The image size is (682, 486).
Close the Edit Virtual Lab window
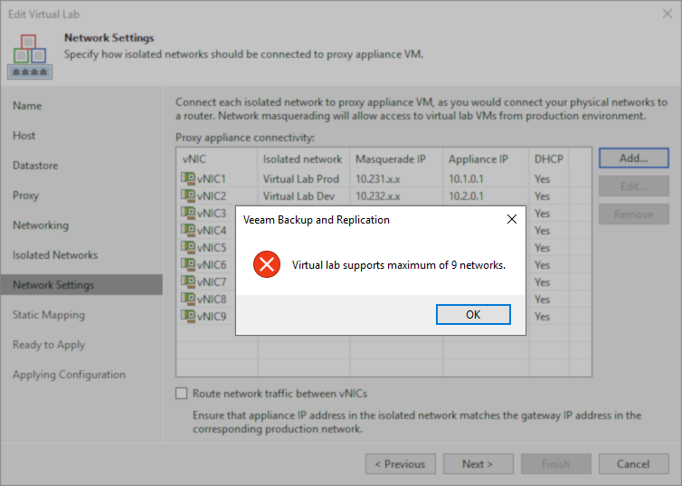click(x=668, y=14)
